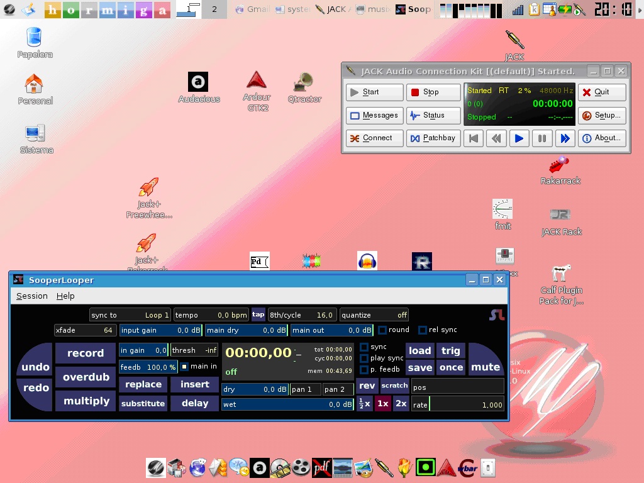Launch Ardour red triangle in dock
The width and height of the screenshot is (644, 483).
tap(446, 468)
